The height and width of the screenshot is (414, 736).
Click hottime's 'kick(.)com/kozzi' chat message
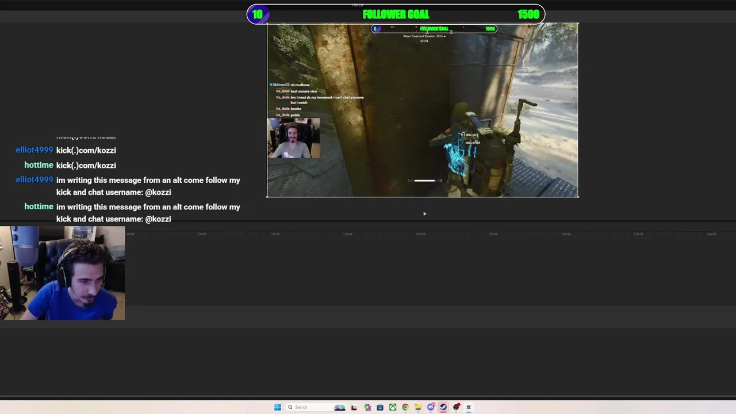pos(86,165)
